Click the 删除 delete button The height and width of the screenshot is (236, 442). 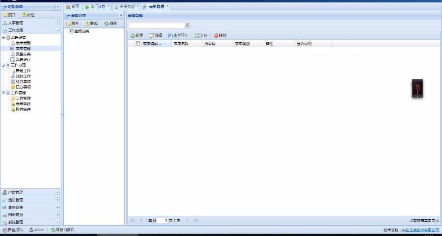220,35
